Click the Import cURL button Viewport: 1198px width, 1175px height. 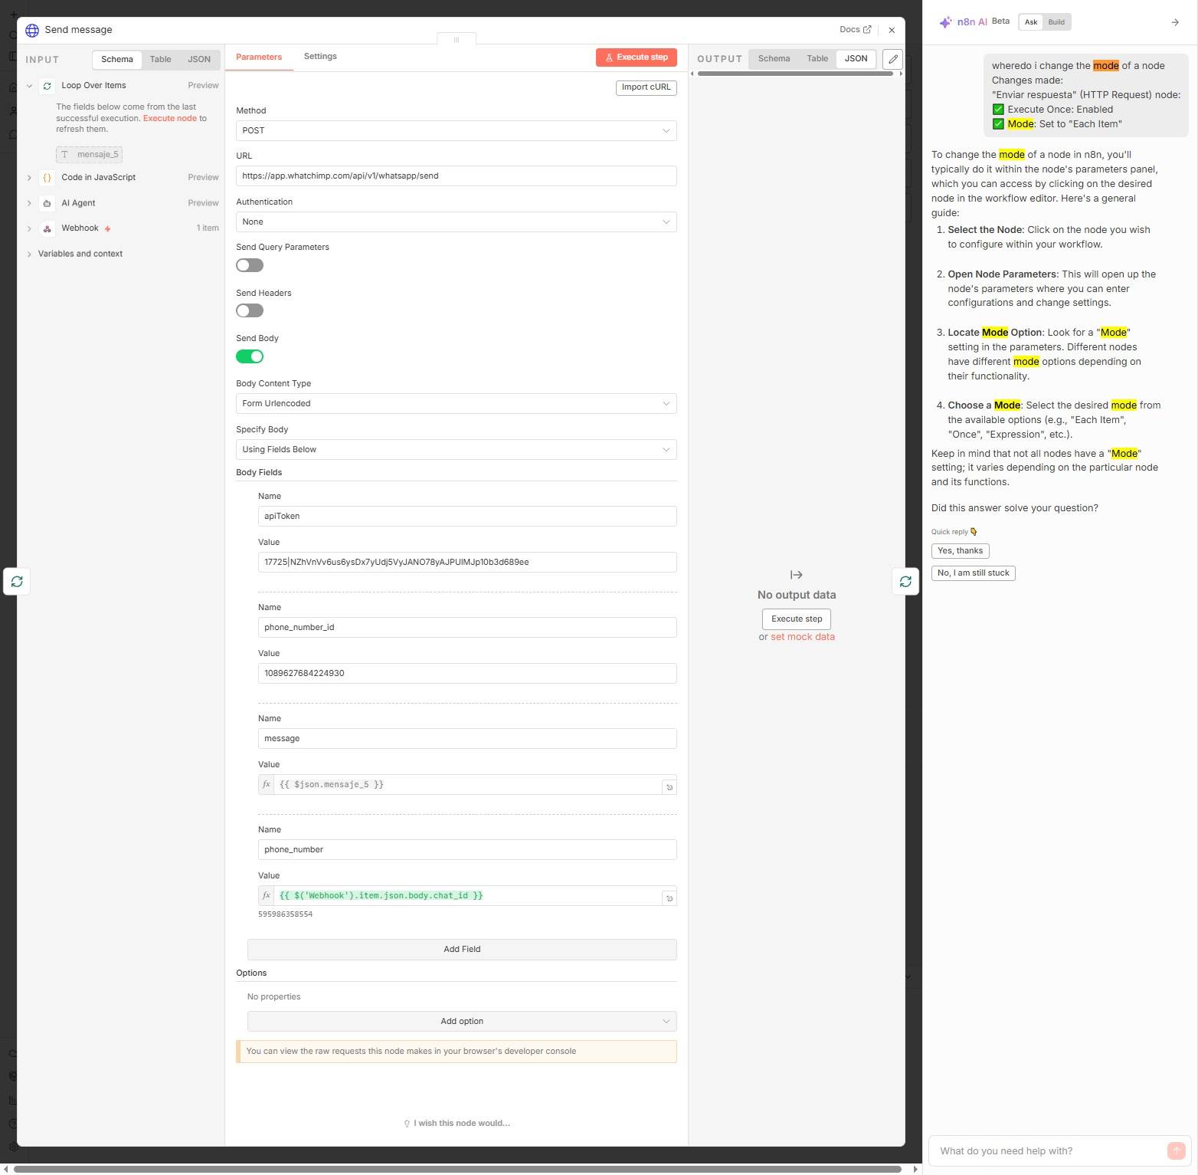coord(646,87)
